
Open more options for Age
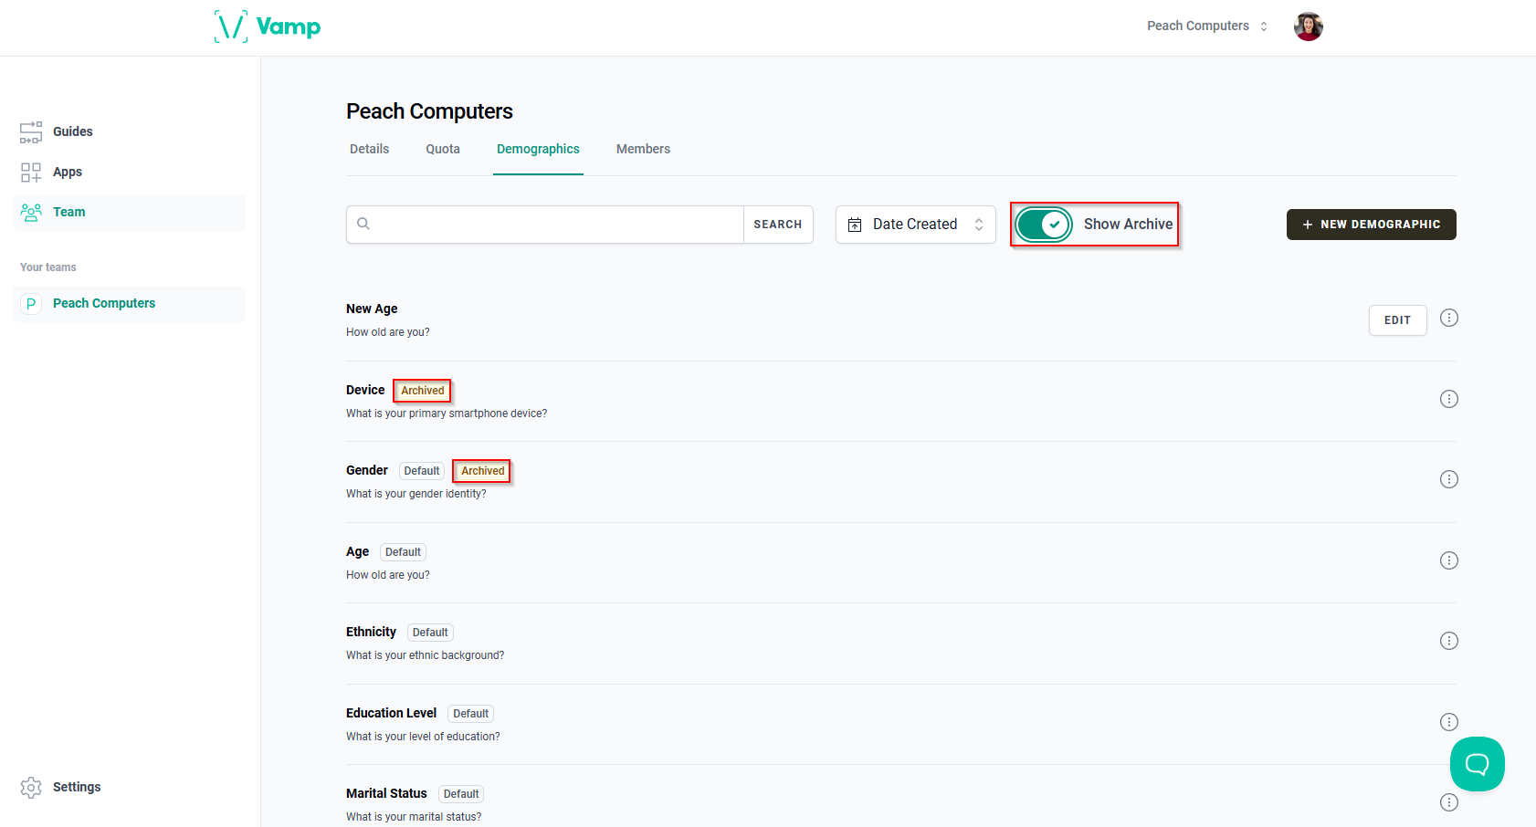point(1449,560)
